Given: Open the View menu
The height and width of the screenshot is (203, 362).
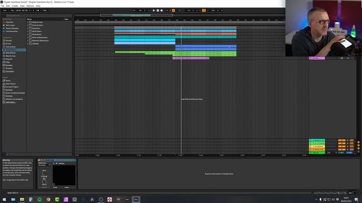Looking at the screenshot, I should pos(22,6).
